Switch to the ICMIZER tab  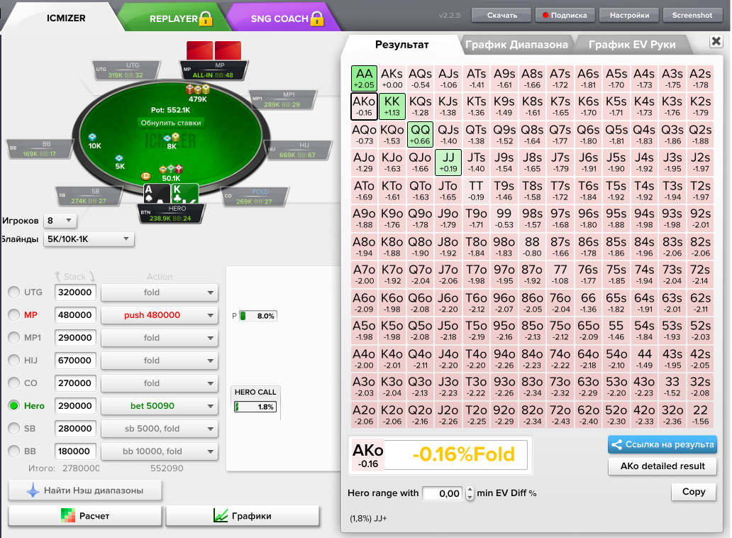pos(66,18)
